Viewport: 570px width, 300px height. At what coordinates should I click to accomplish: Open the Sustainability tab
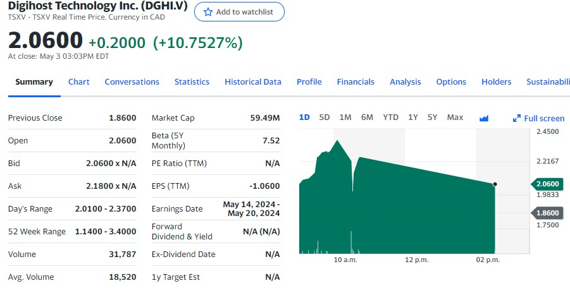548,82
